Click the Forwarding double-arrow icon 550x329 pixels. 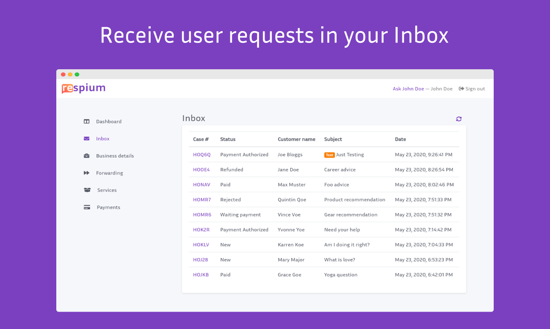(x=87, y=173)
